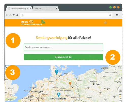Viewport: 127px width, 102px height.
Task: Click the Sendung suchen button
Action: (63, 57)
